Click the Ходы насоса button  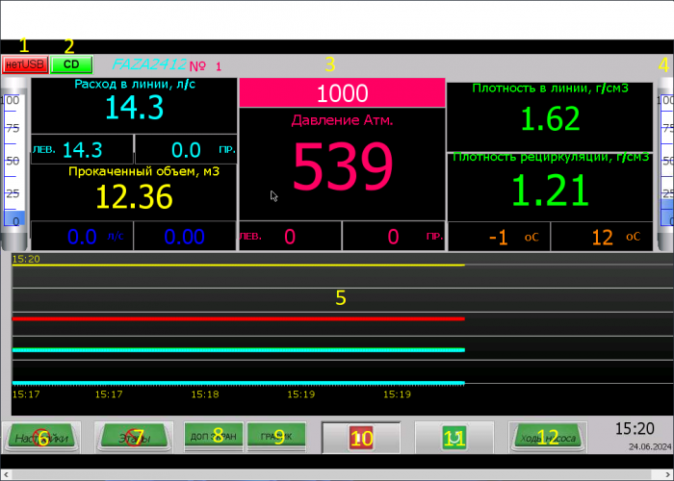click(x=548, y=438)
